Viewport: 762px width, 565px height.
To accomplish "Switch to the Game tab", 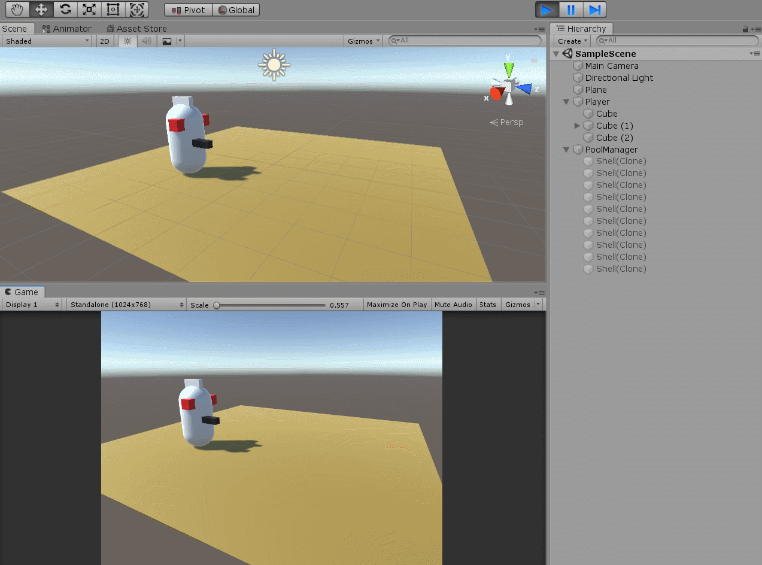I will pyautogui.click(x=23, y=291).
